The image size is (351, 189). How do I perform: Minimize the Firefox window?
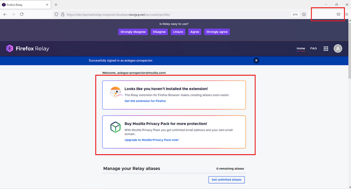[326, 5]
